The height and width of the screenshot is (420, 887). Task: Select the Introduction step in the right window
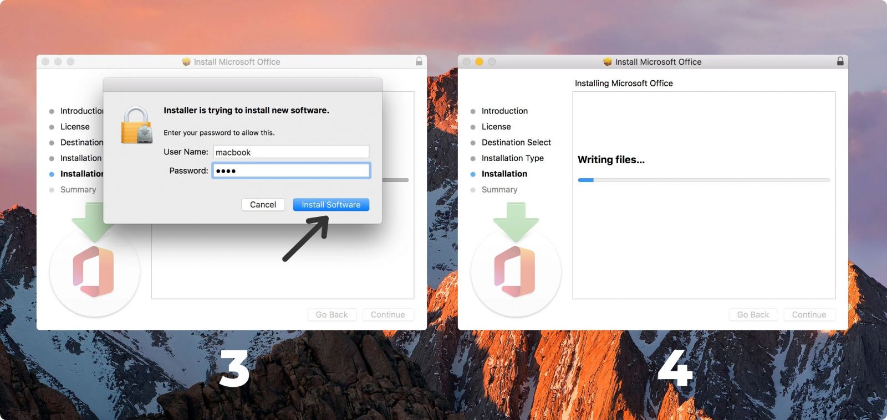(504, 111)
